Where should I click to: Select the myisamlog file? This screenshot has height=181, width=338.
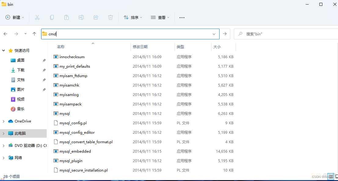point(69,95)
